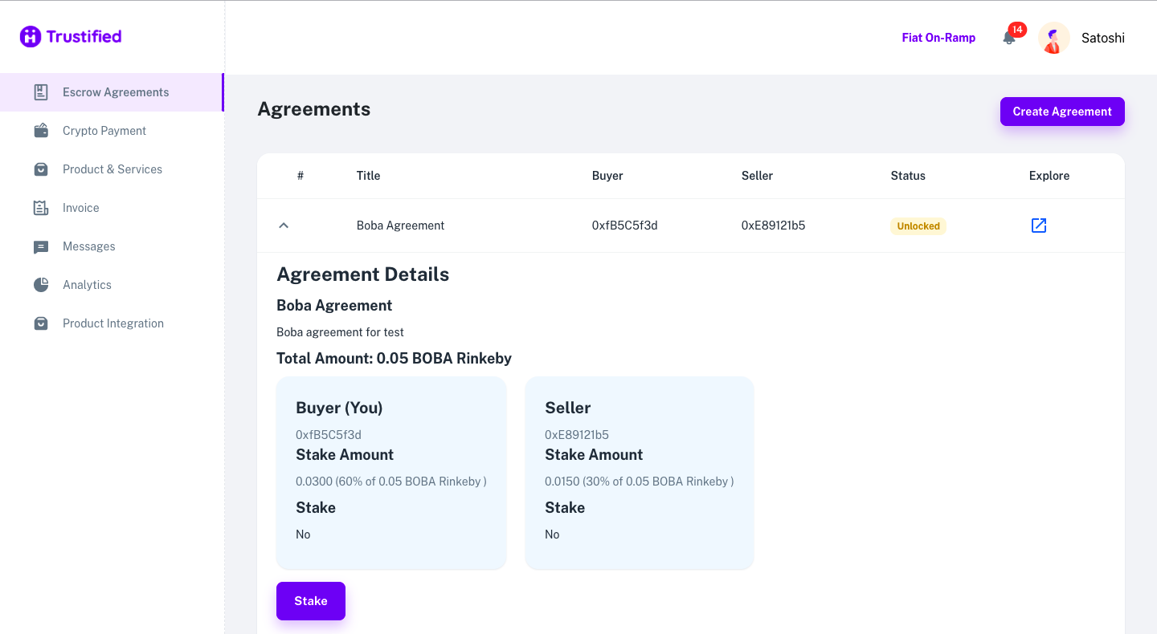Viewport: 1157px width, 634px height.
Task: Open Boba Agreement explore external link icon
Action: pyautogui.click(x=1039, y=226)
